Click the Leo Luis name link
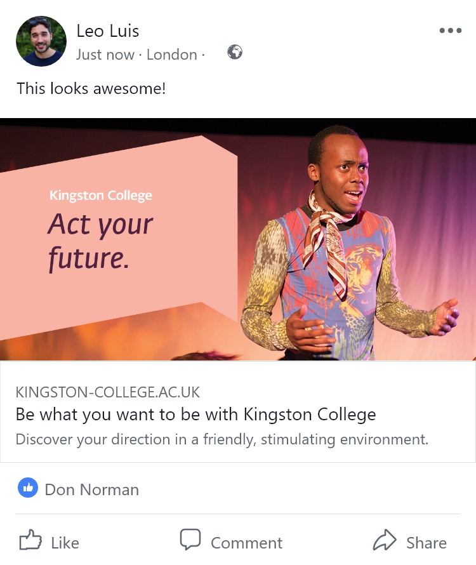Screen dimensions: 476x565 pos(107,30)
